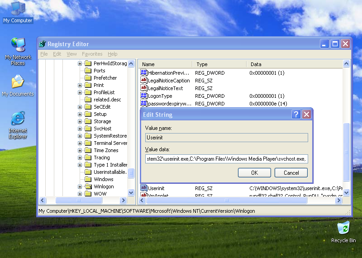Screen dimensions: 362x258
Task: Click tree pane horizontal scroll right arrow
Action: click(123, 200)
